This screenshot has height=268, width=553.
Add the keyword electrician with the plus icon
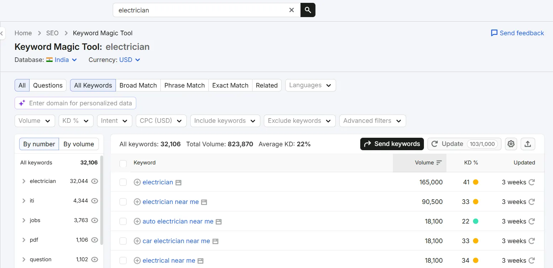[x=137, y=182]
